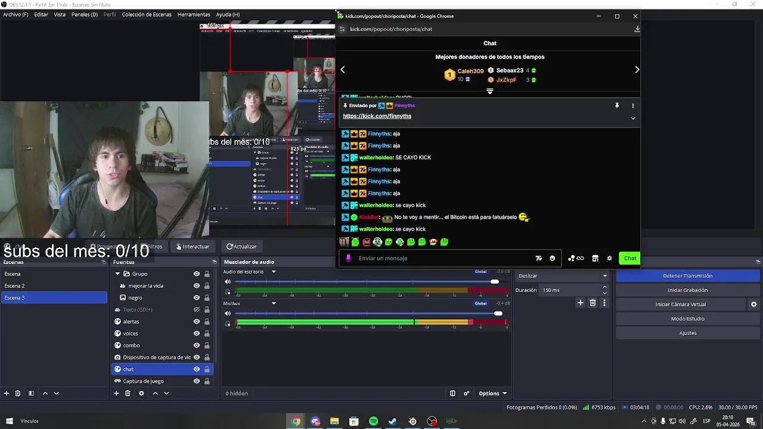Viewport: 763px width, 429px height.
Task: Open the Audio del escritorio dropdown arrow
Action: pos(274,272)
